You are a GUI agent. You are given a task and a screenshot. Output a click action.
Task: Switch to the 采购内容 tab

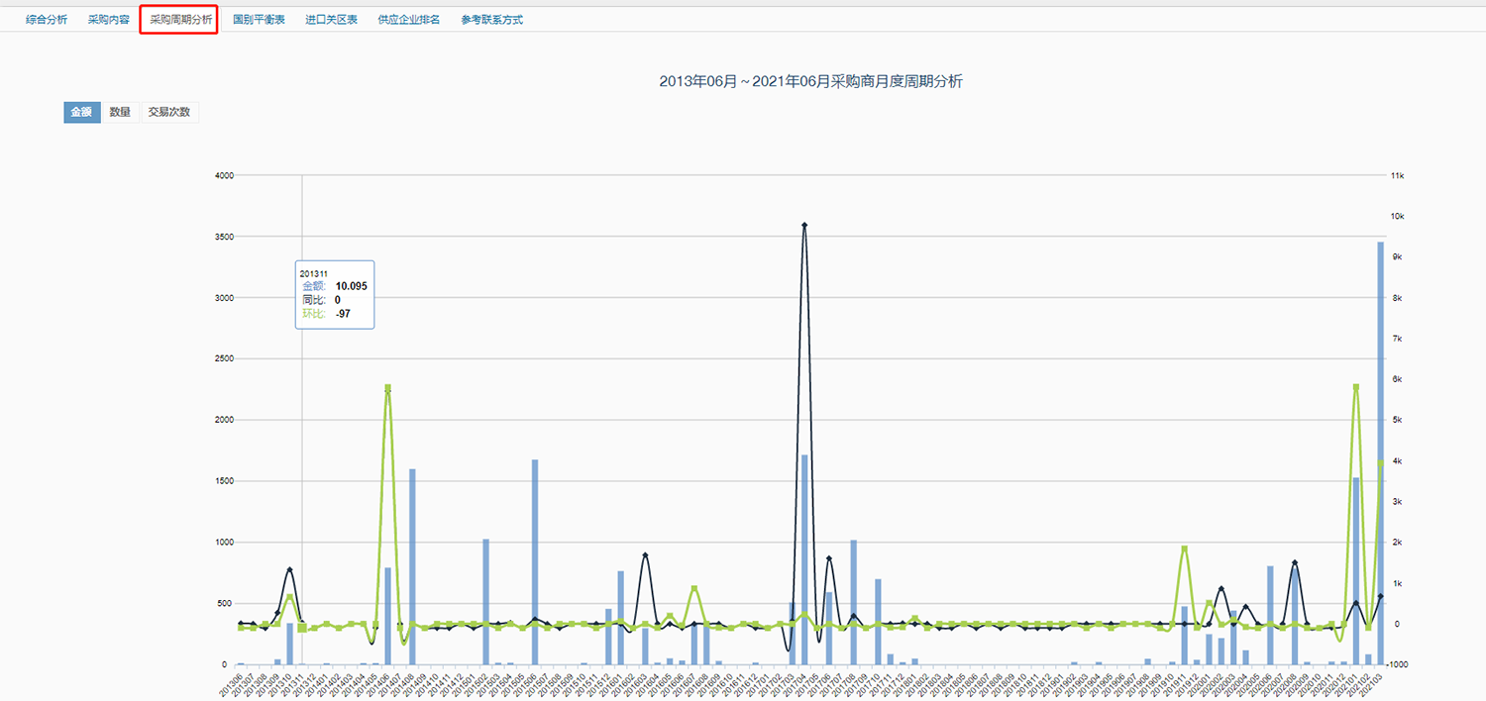click(x=108, y=20)
